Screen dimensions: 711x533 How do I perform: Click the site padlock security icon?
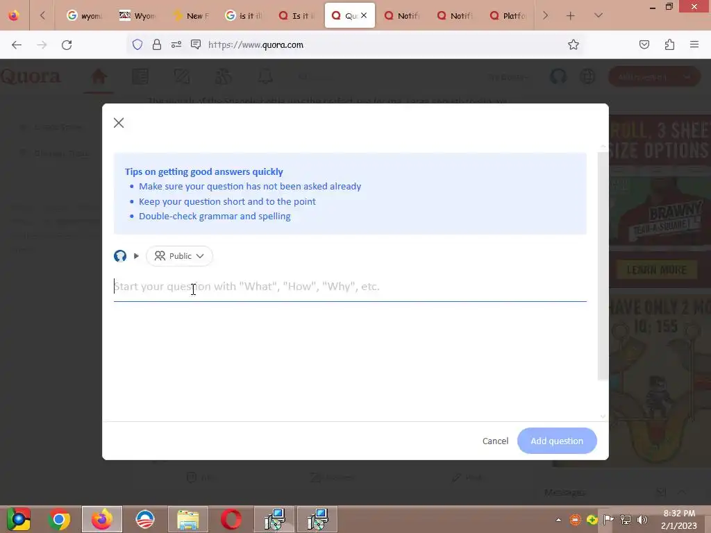coord(157,44)
